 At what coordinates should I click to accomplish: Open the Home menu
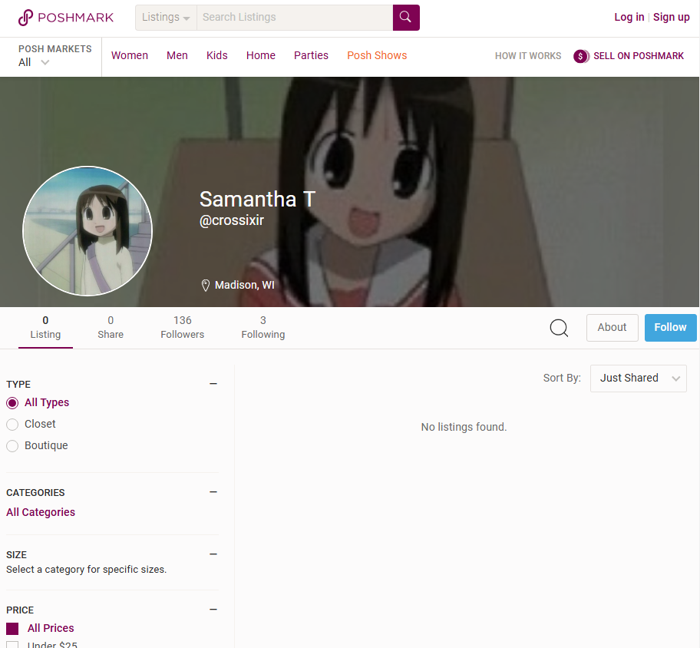[x=261, y=55]
